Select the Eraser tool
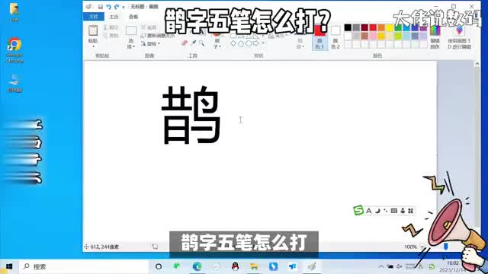Viewport: 488px width, 274px height. click(x=185, y=43)
